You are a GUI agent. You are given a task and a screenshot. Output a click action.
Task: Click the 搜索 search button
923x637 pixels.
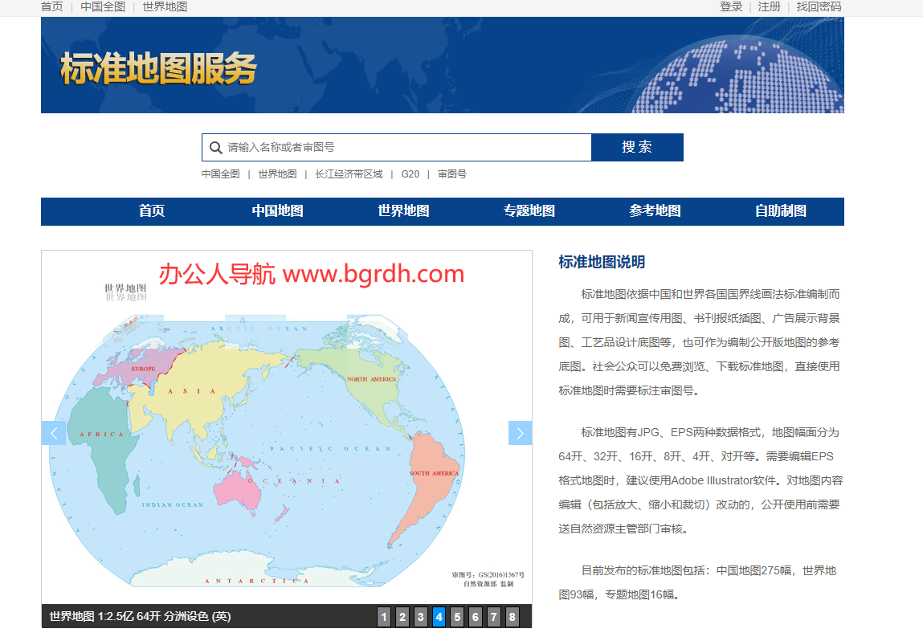click(x=638, y=147)
